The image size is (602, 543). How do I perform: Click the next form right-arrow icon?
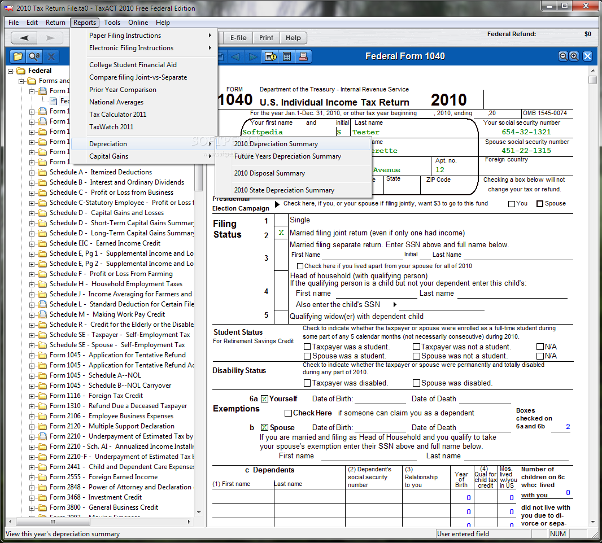click(x=252, y=57)
